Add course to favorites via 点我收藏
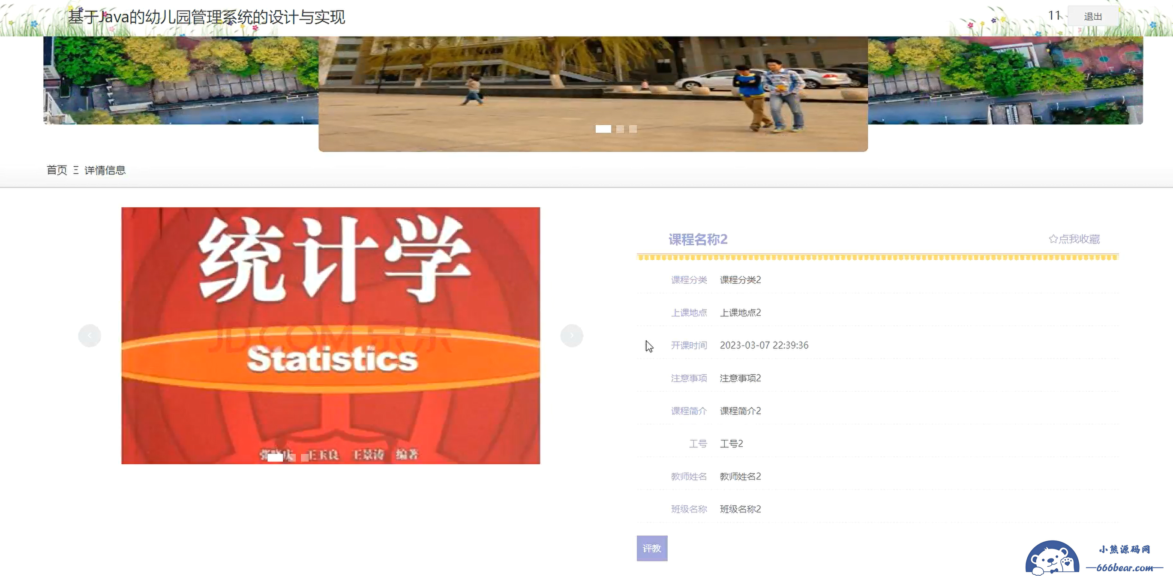1173x576 pixels. point(1074,239)
